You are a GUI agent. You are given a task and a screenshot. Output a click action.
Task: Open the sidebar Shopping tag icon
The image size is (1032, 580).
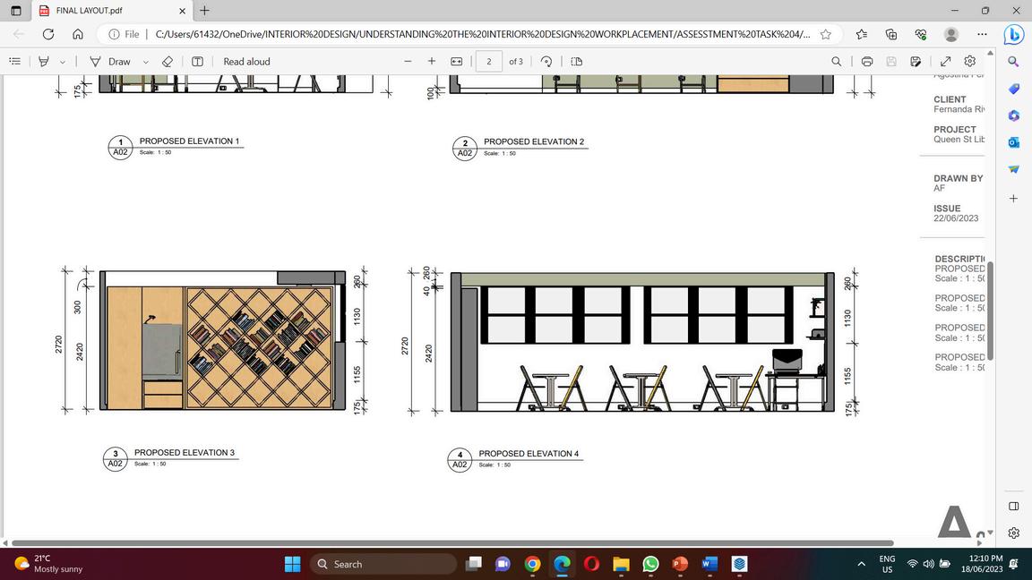tap(1013, 89)
